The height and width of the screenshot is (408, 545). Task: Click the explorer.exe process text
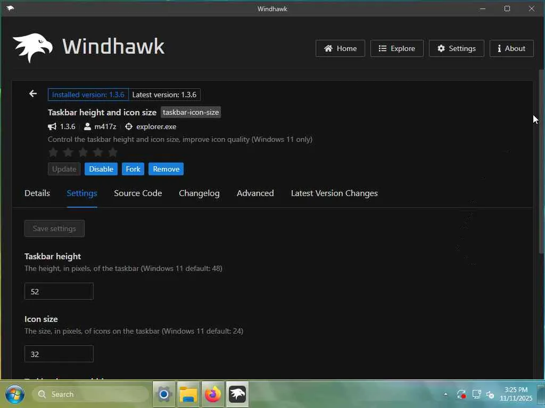[156, 126]
